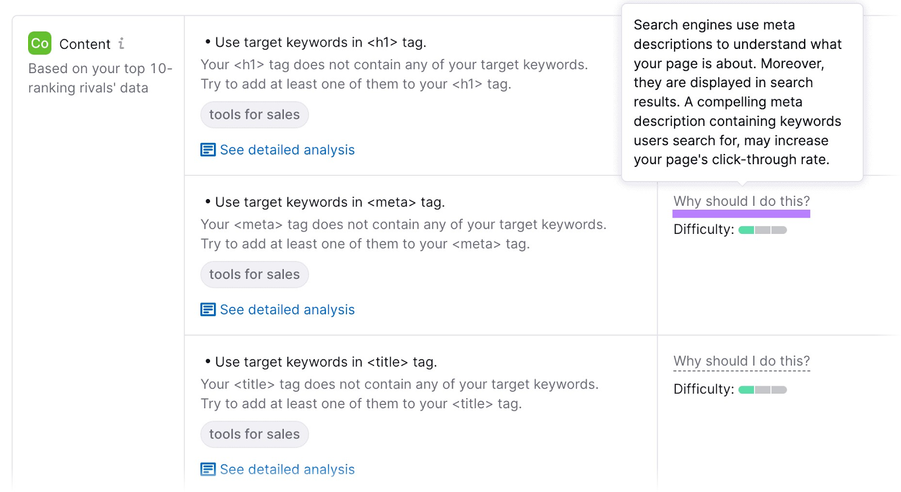The height and width of the screenshot is (492, 901).
Task: Open detailed analysis for the meta tag recommendation
Action: point(287,309)
